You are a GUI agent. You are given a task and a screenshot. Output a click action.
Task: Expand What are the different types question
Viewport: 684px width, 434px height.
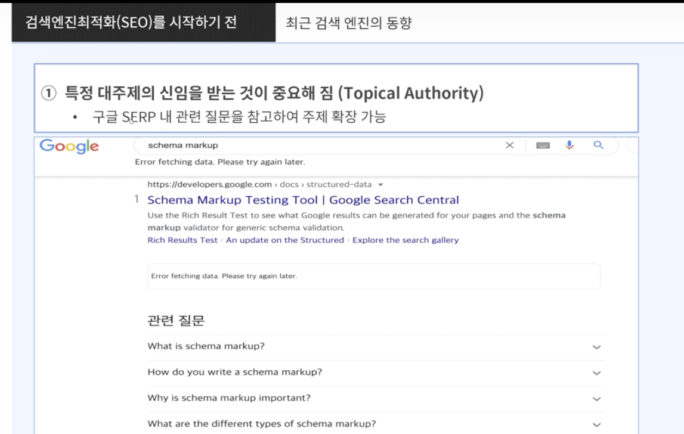(376, 423)
